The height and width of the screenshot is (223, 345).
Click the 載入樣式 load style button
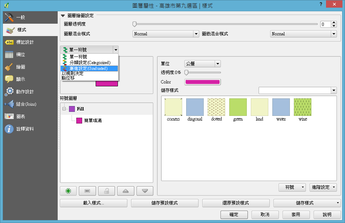click(93, 203)
